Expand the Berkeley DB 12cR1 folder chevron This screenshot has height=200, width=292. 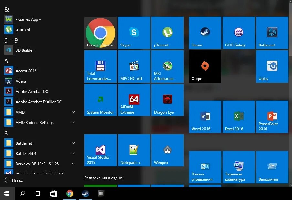tap(73, 164)
